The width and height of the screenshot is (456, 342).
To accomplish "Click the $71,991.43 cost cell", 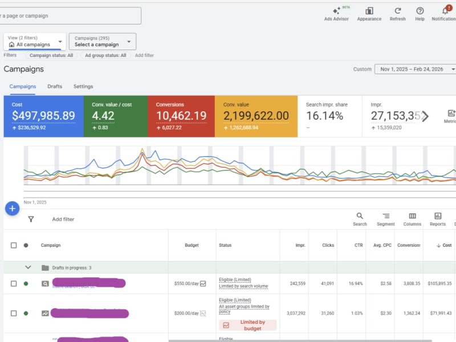I will 441,313.
